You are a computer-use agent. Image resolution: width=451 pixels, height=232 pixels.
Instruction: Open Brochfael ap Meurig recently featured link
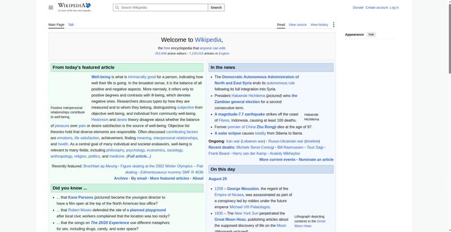[100, 166]
